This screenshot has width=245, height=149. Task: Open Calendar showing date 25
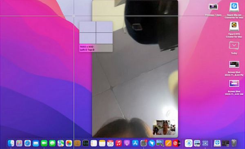(110, 143)
